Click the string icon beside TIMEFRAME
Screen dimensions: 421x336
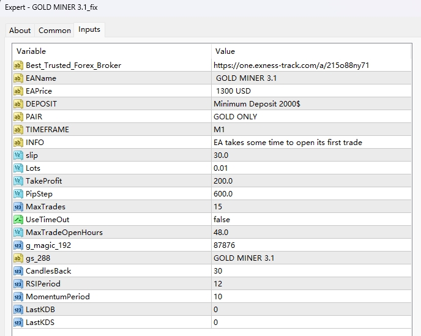click(x=18, y=130)
